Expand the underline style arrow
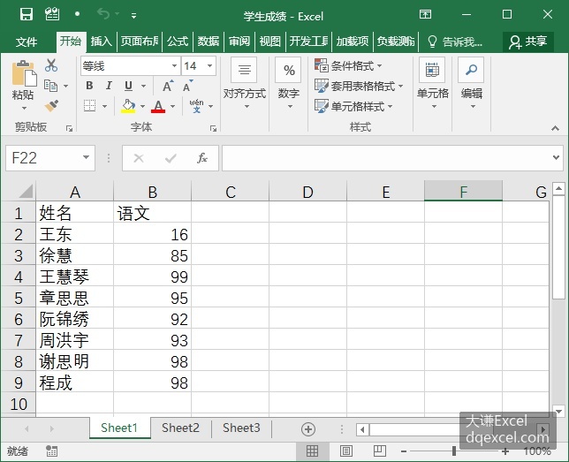This screenshot has height=462, width=569. click(x=144, y=86)
